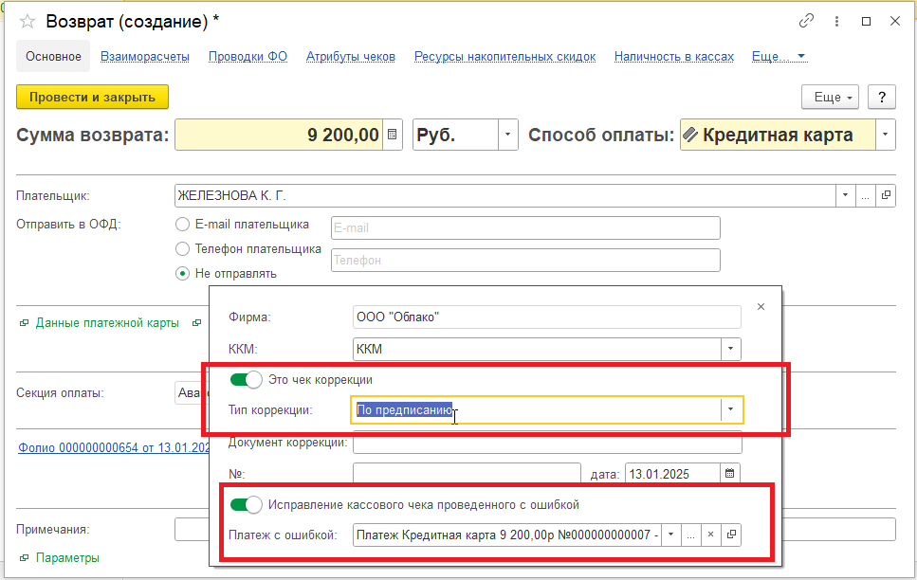
Task: Expand the Тип коррекции dropdown
Action: 730,409
